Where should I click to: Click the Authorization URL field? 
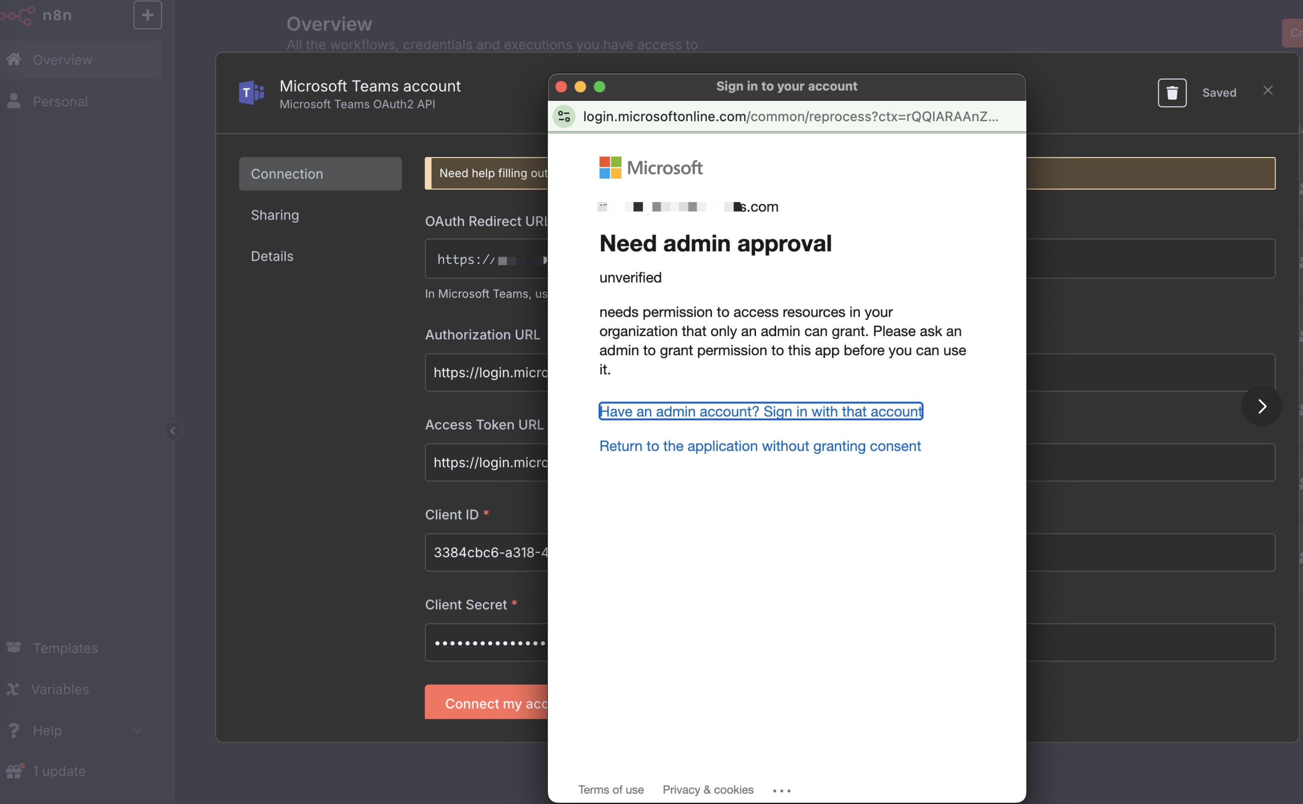[x=850, y=372]
